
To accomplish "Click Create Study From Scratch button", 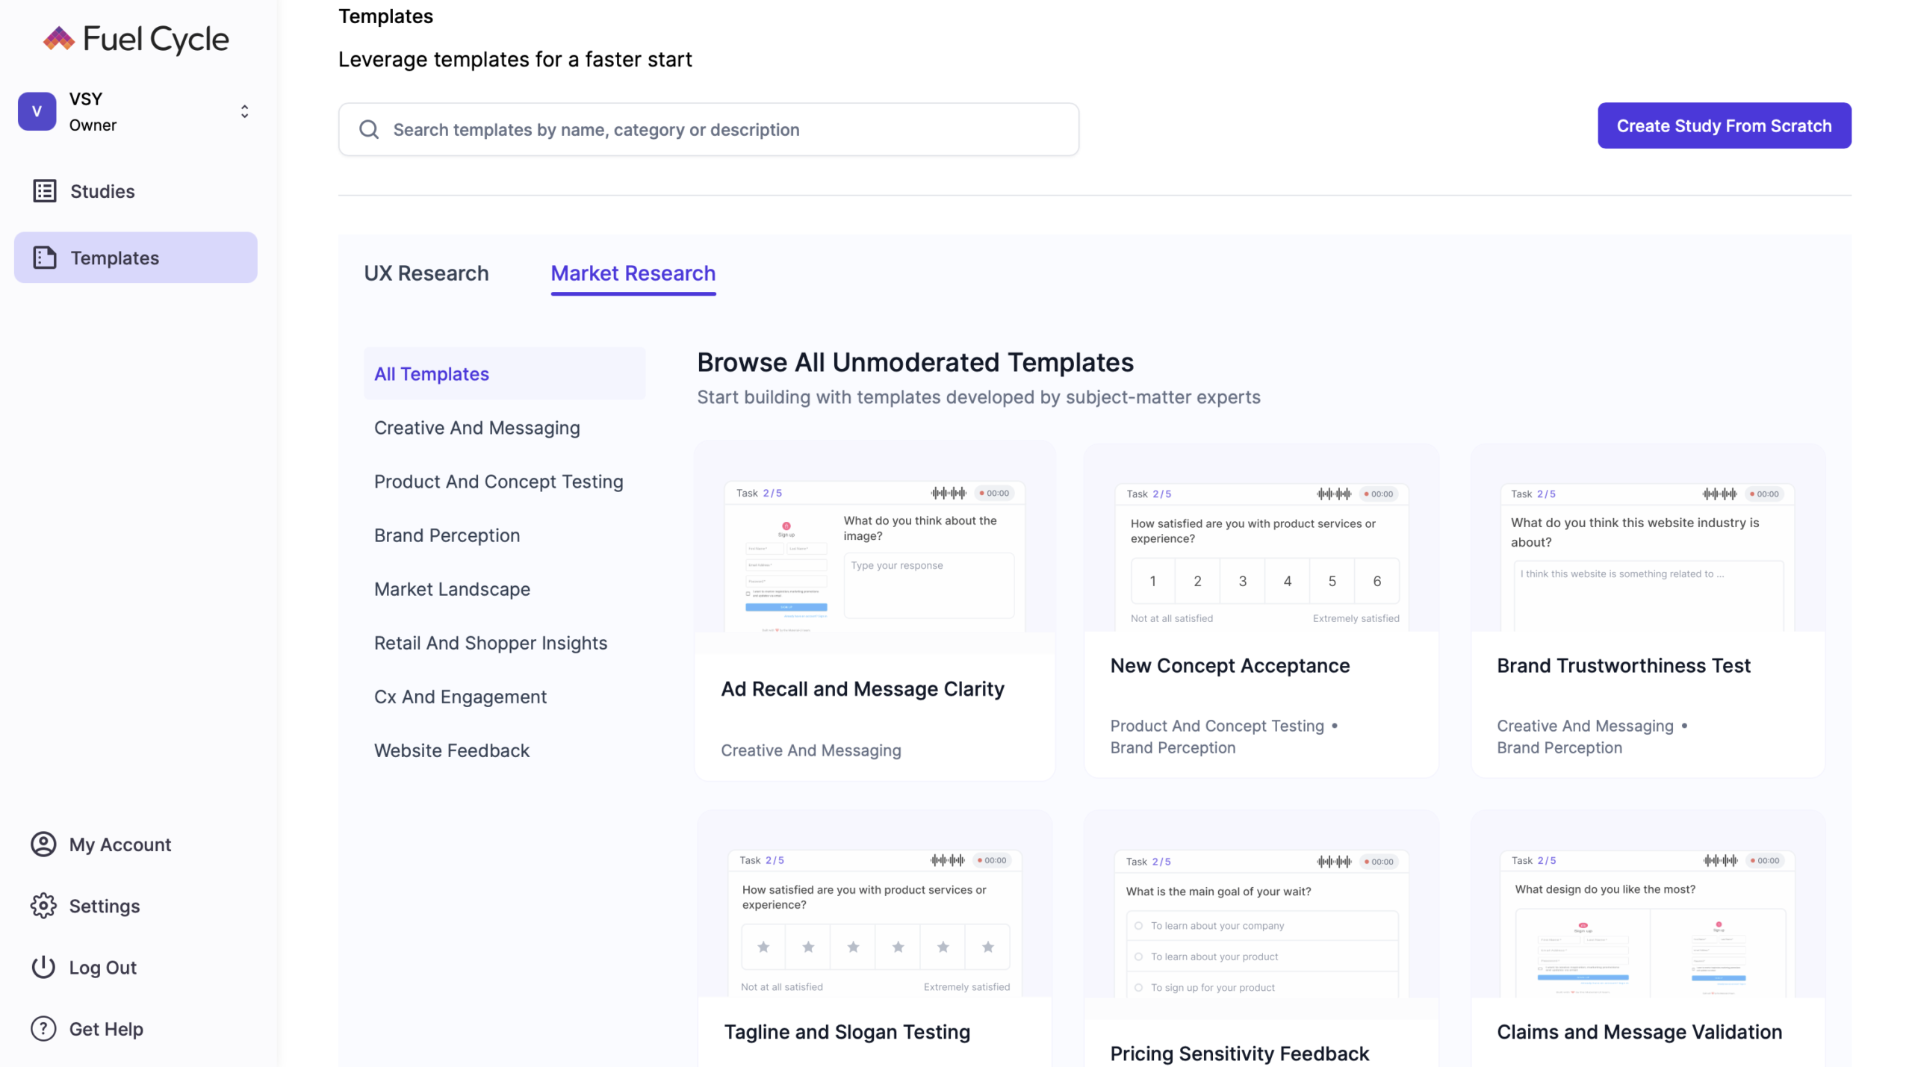I will [1724, 125].
